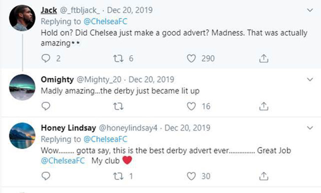
Task: Like Honey Lindsay's tweet with 30 likes
Action: [191, 176]
